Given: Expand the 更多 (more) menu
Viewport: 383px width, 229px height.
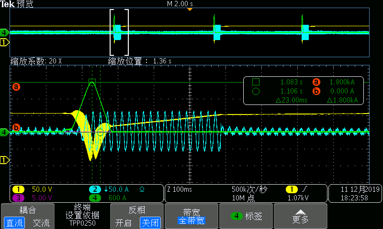Looking at the screenshot, I should [x=300, y=216].
